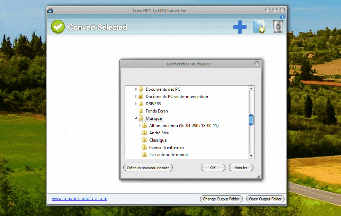Click the Jazz autour de minuit folder icon

[145, 155]
